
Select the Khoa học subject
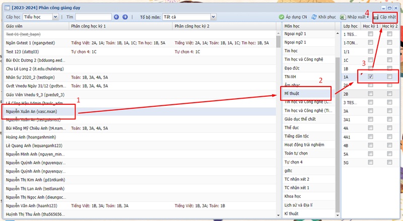click(293, 196)
